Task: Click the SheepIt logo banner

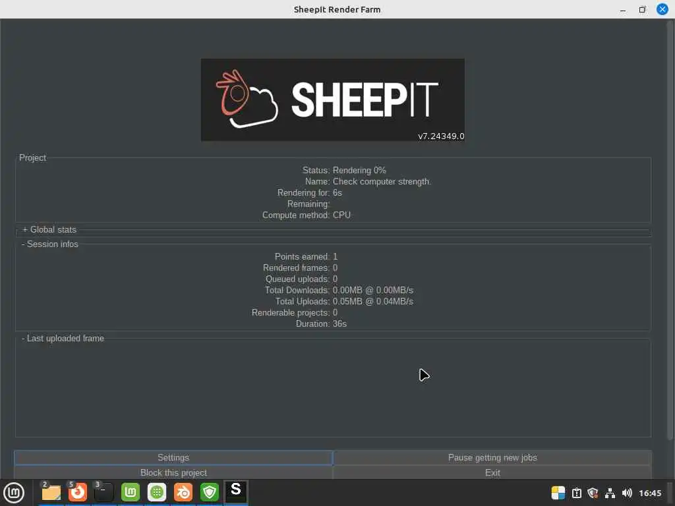Action: click(x=333, y=100)
